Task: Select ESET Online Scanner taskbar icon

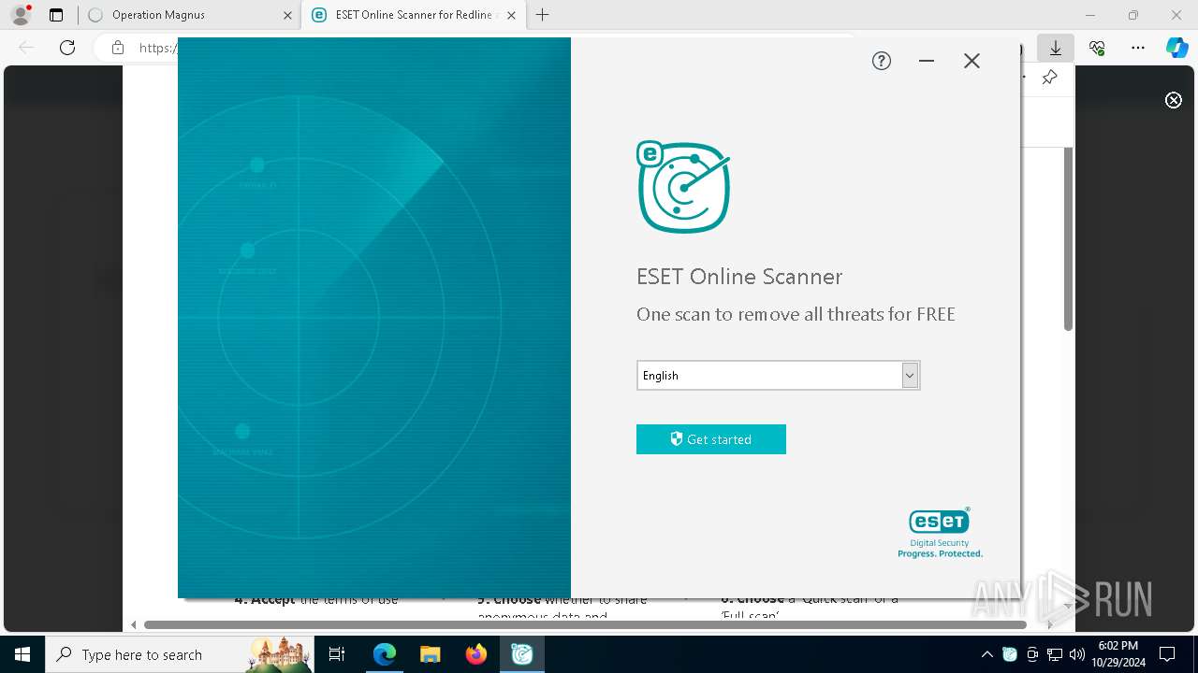Action: [521, 654]
